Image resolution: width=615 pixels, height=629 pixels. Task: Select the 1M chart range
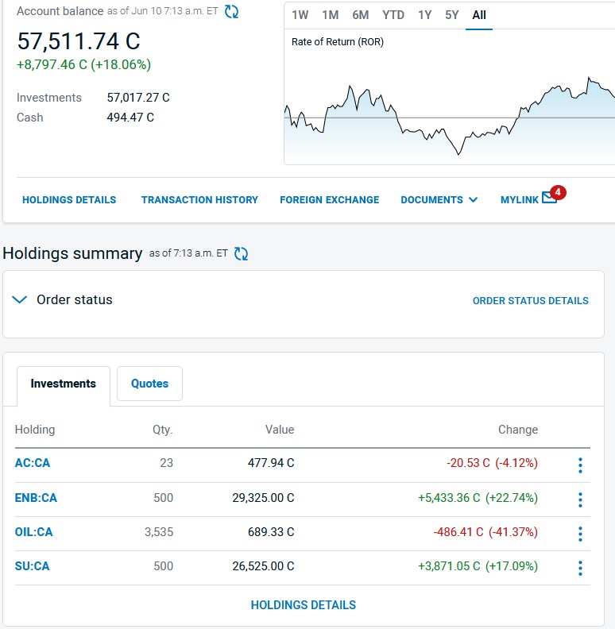pos(331,15)
